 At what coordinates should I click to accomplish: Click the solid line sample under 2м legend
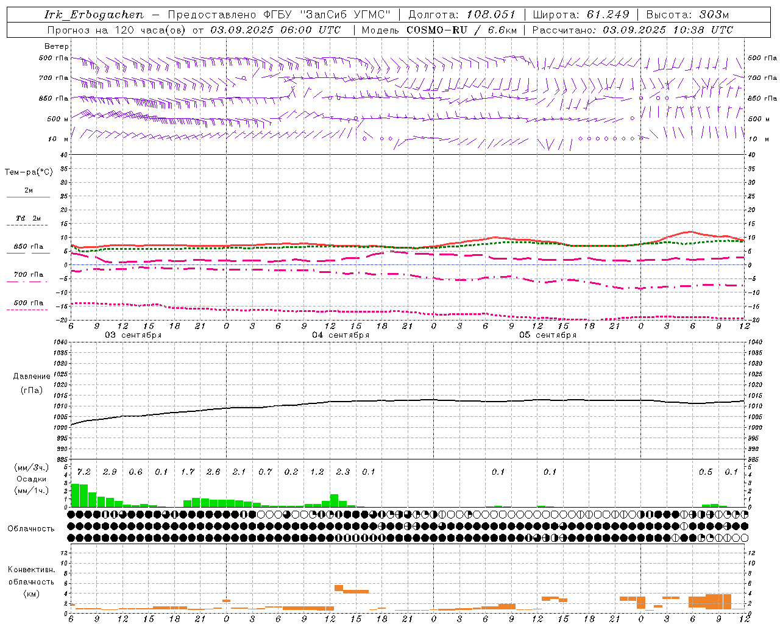click(28, 197)
